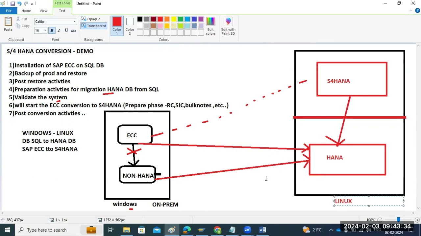Click the Text Tools contextual tab header
The image size is (421, 236).
pyautogui.click(x=62, y=3)
